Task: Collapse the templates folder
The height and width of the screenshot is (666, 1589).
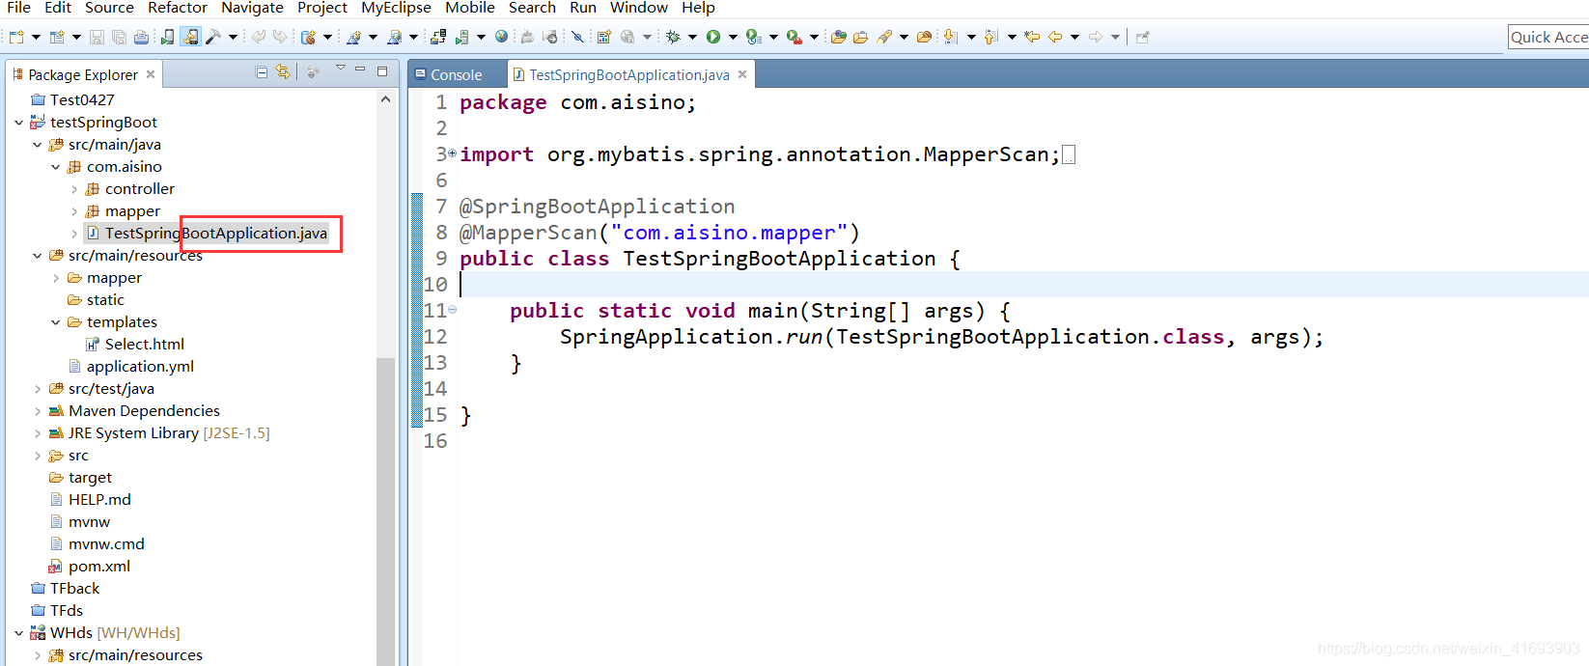Action: pos(56,321)
